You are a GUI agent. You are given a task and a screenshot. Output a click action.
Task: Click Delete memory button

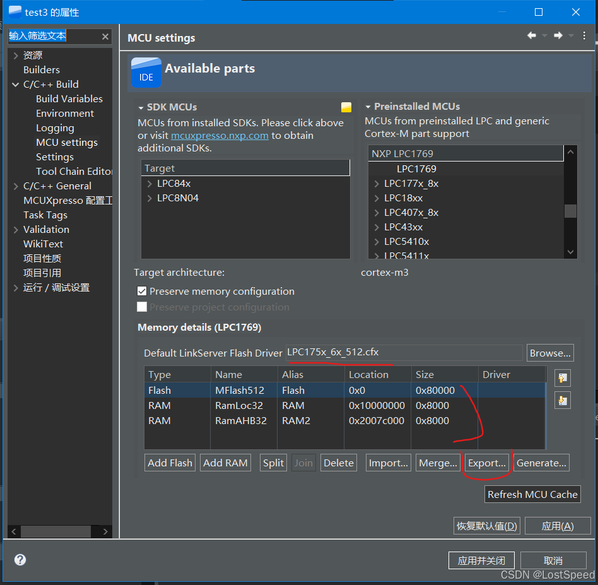(x=339, y=463)
